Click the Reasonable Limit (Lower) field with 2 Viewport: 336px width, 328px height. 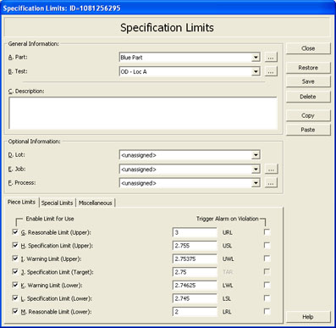(195, 312)
